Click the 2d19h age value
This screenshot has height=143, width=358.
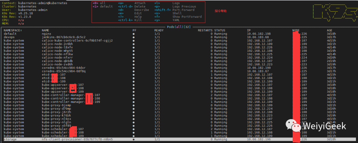[x=331, y=61]
